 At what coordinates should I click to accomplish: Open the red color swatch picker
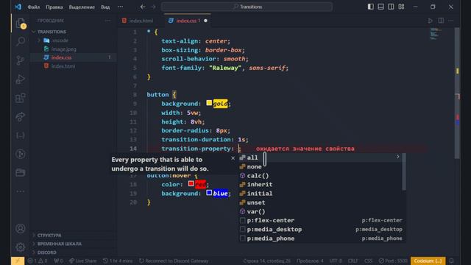click(191, 183)
